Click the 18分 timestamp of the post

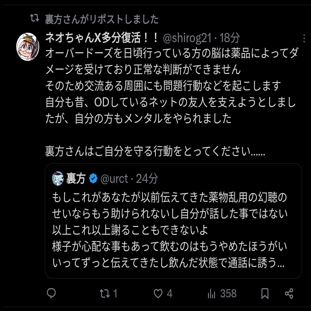point(229,38)
